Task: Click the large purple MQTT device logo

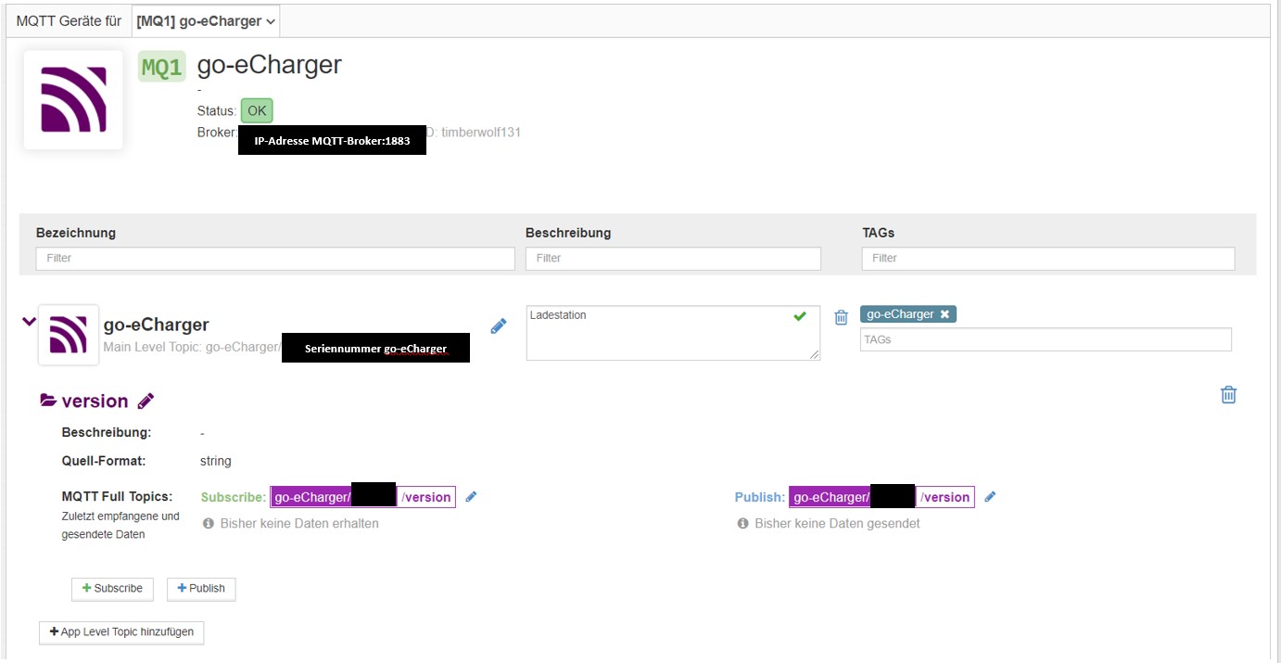Action: pos(73,100)
